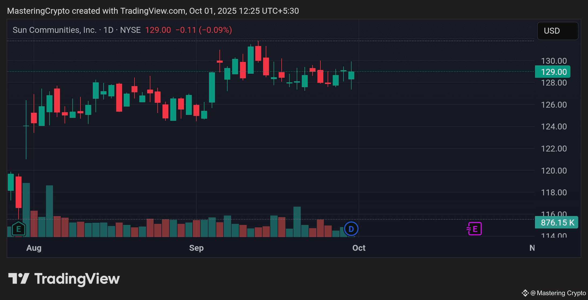Click the 120.00 price axis label
588x300 pixels.
[554, 171]
